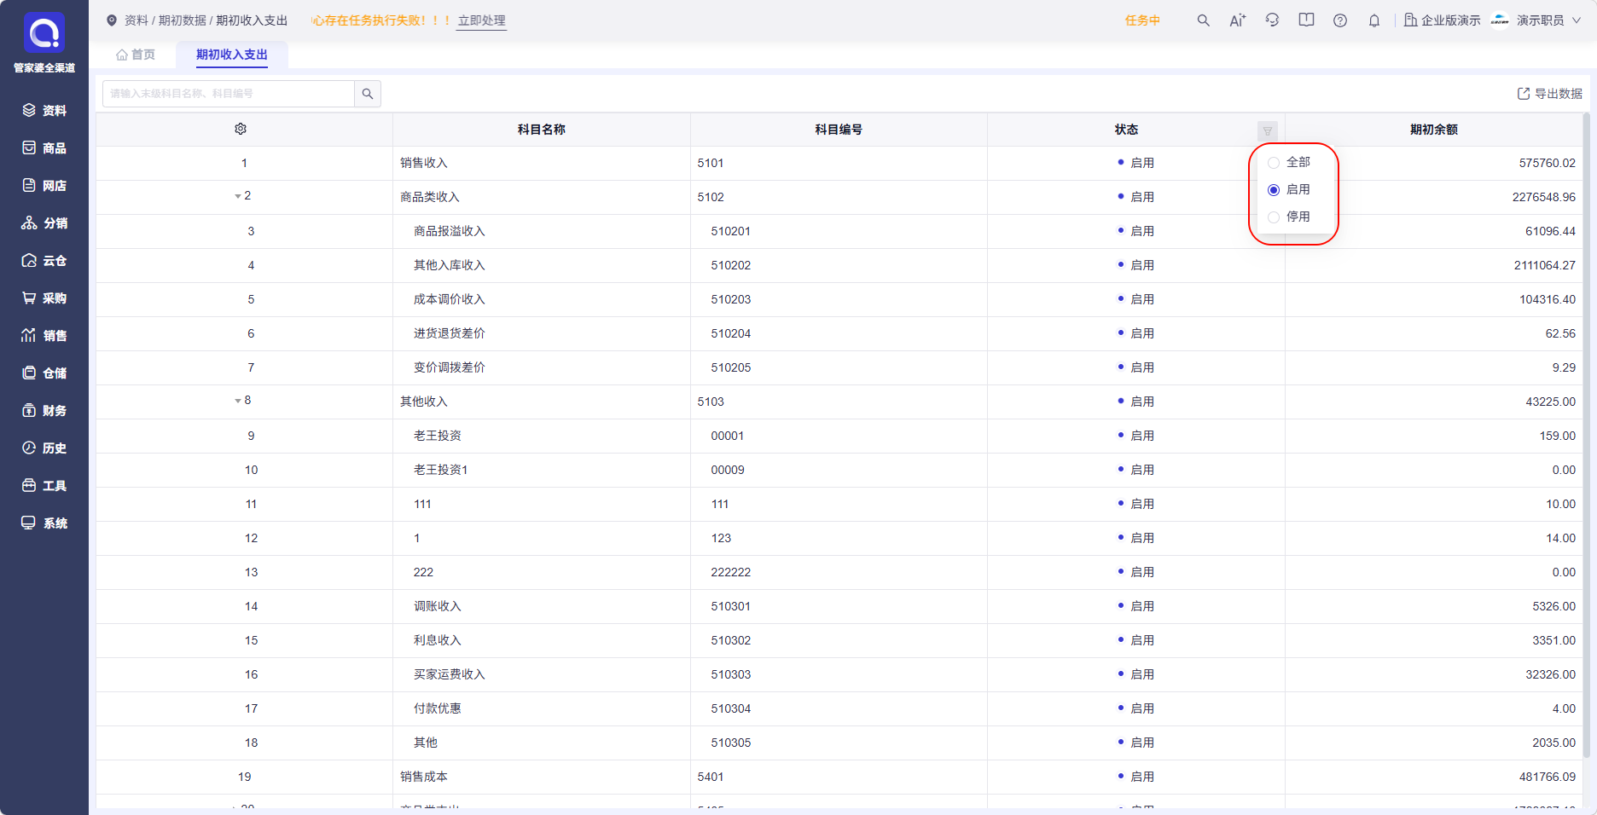Select the 启用 status filter option
This screenshot has height=815, width=1597.
coord(1289,189)
